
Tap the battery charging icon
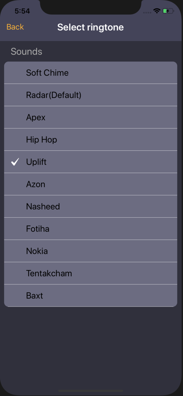pyautogui.click(x=168, y=11)
